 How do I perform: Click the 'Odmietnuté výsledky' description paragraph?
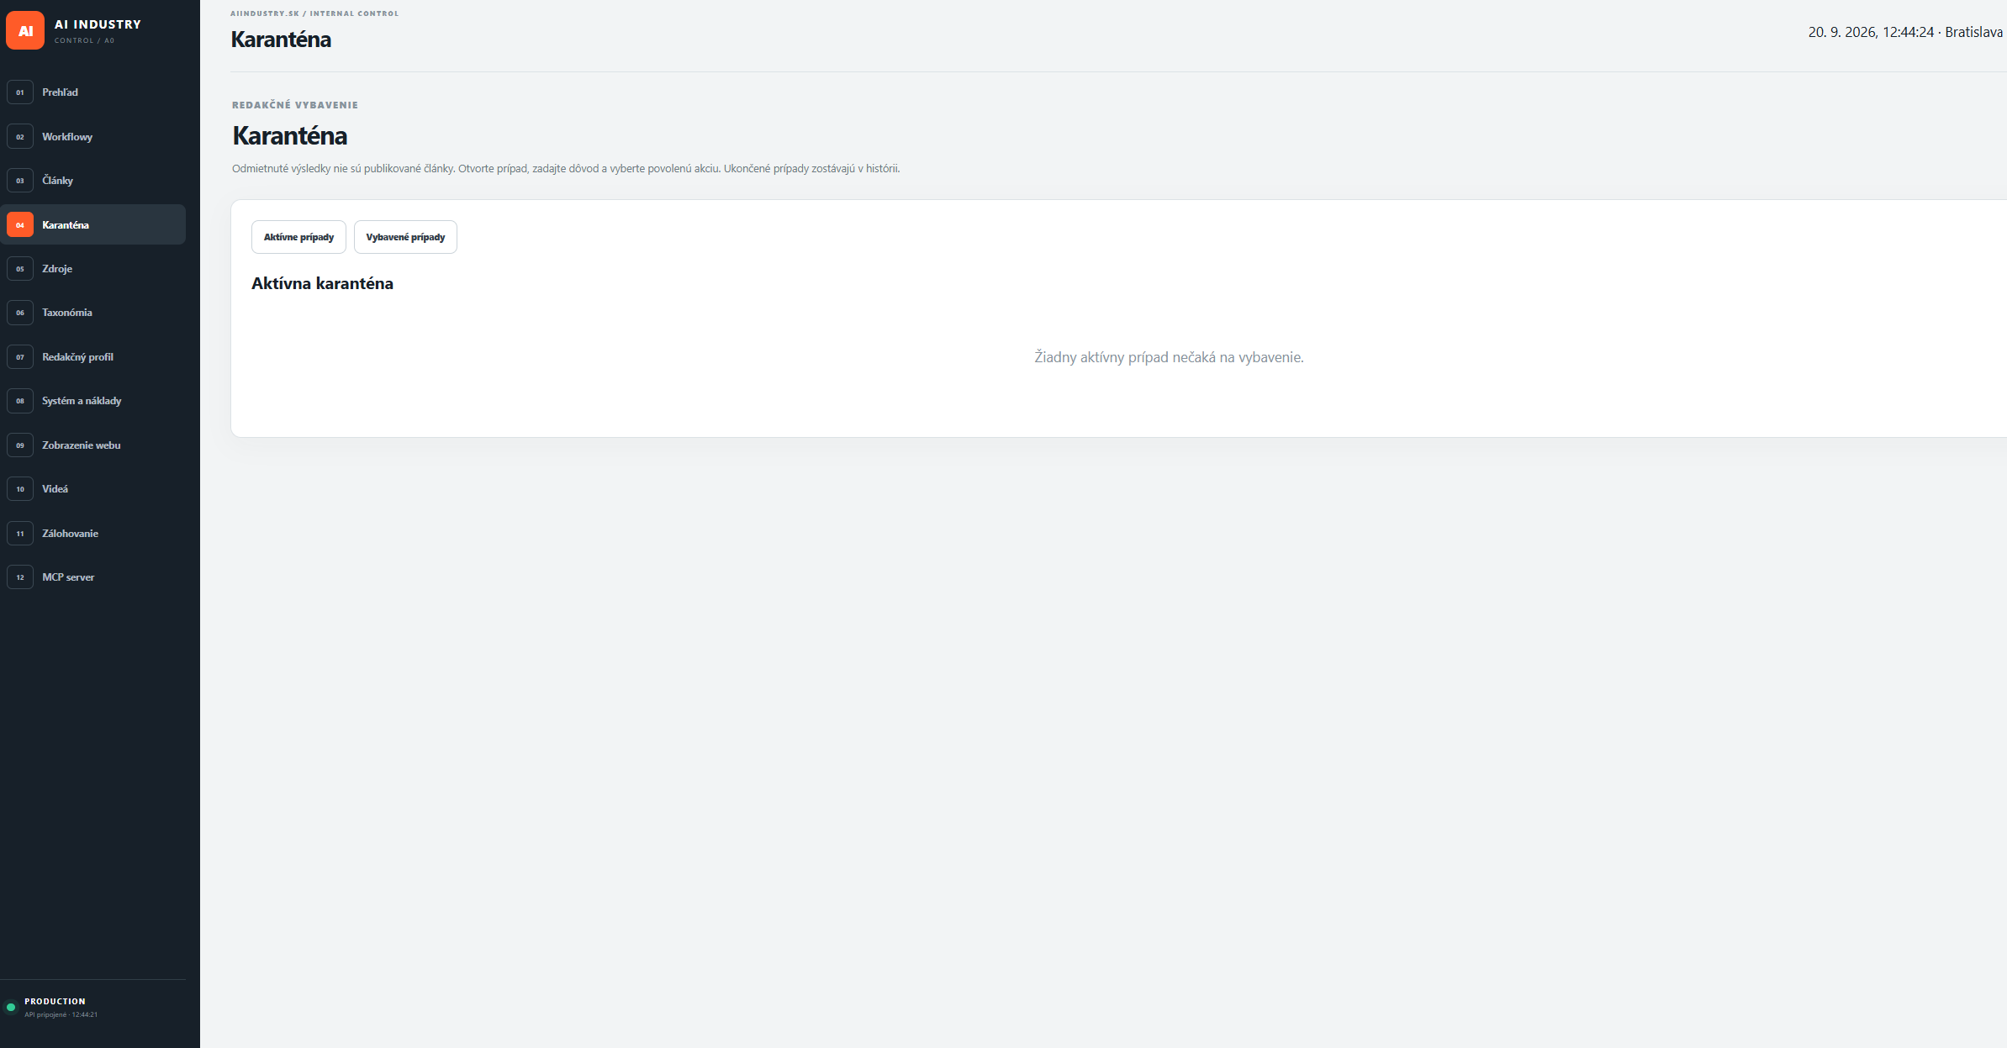click(x=566, y=169)
